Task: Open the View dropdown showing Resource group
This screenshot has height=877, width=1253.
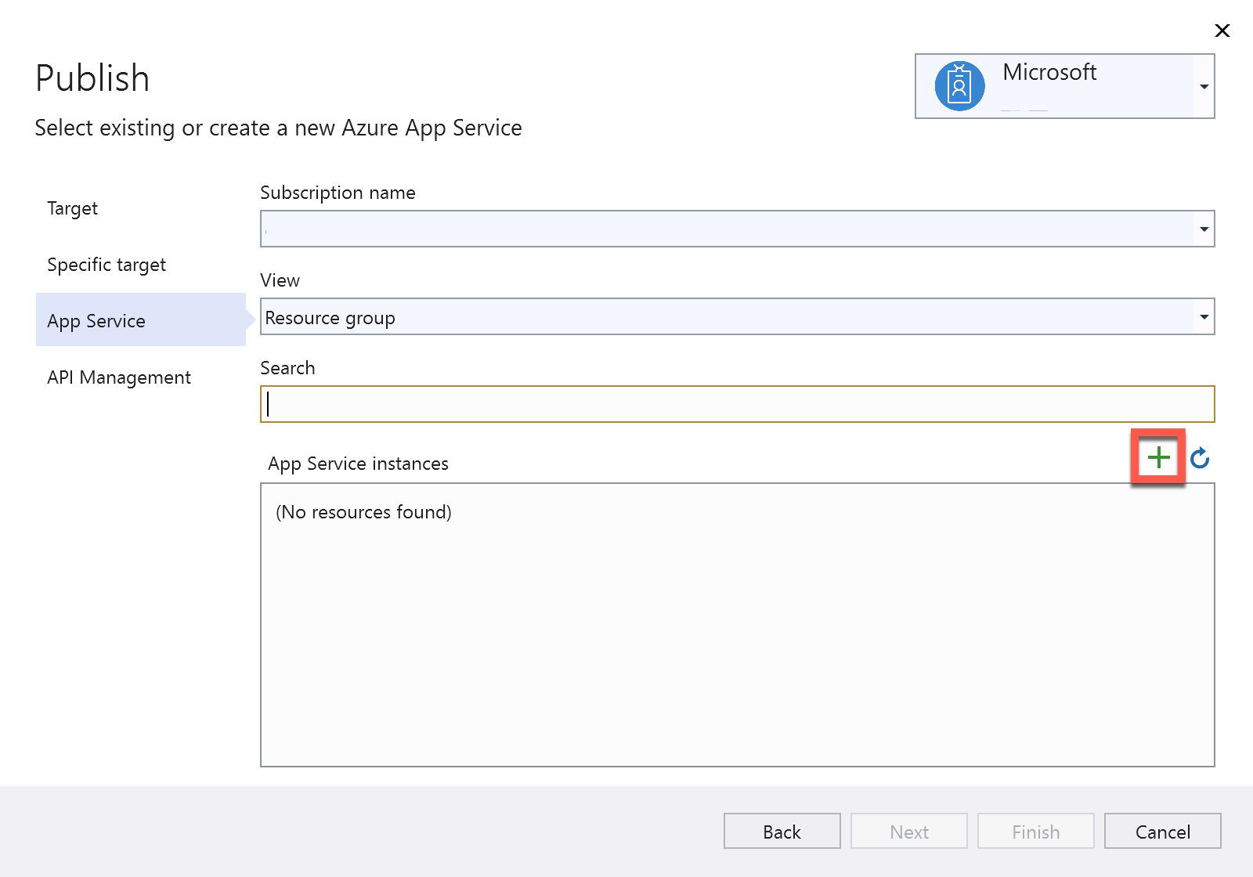Action: [x=1204, y=316]
